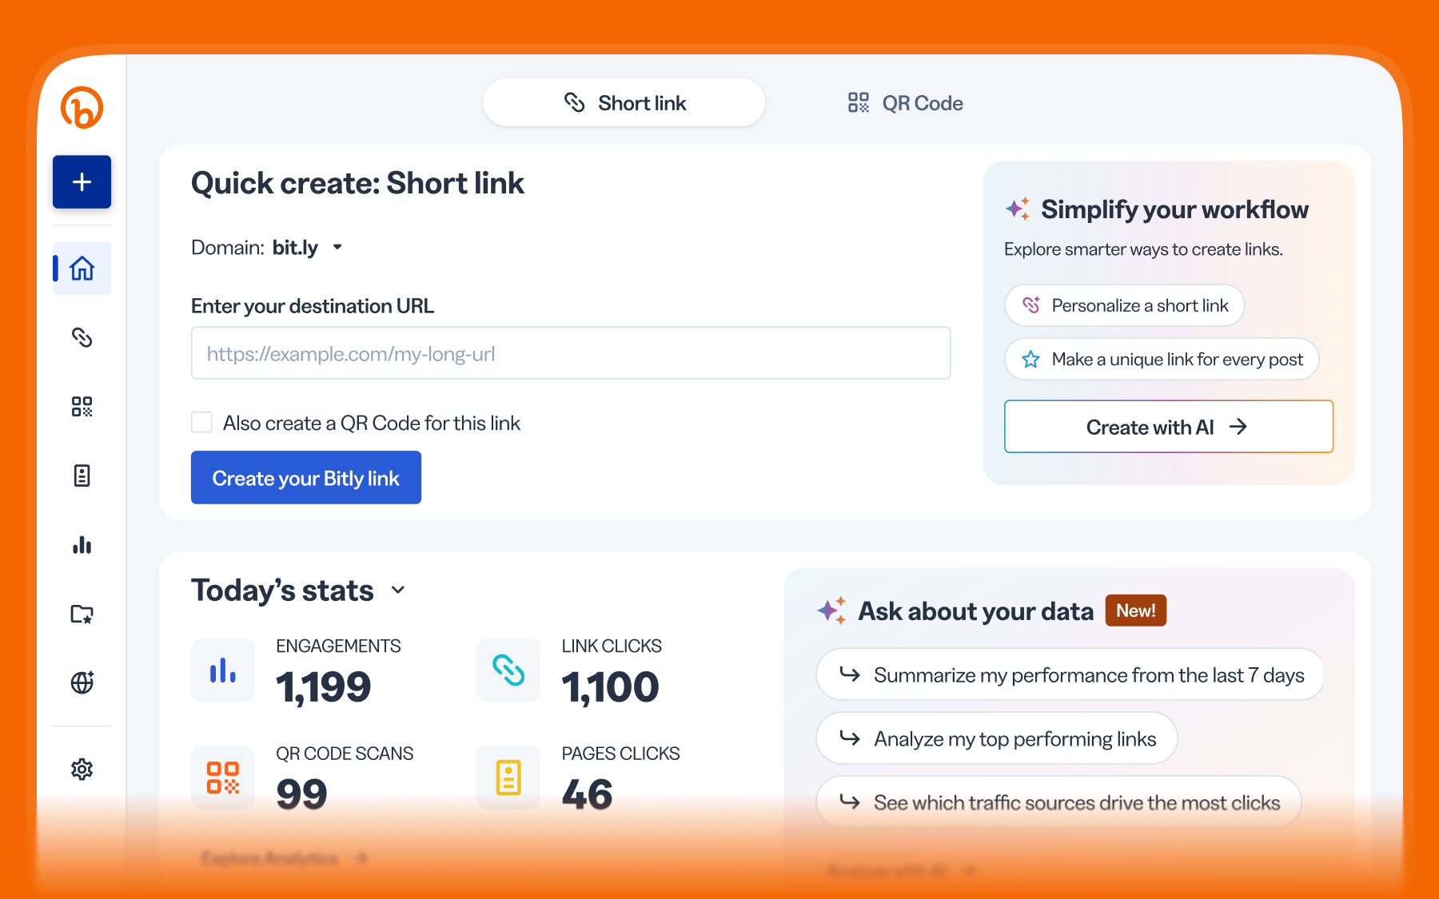Viewport: 1439px width, 899px height.
Task: Click the 1,199 engagements value
Action: 324,687
